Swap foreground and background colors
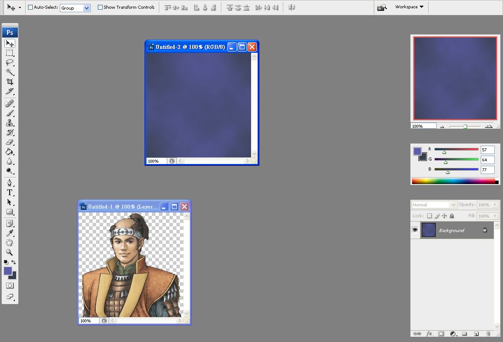Viewport: 503px width, 342px height. [x=14, y=262]
